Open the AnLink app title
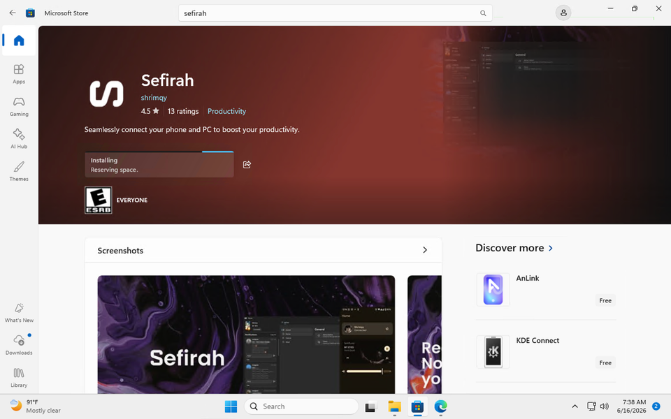 click(527, 279)
